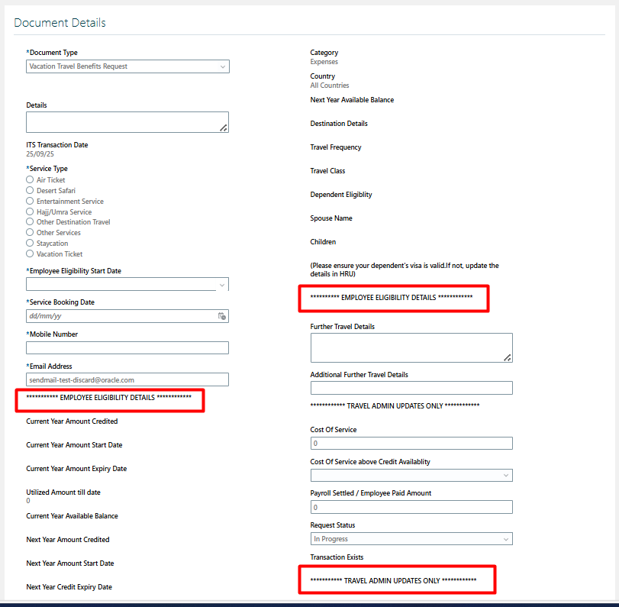
Task: Choose the Staycation radio button
Action: click(30, 243)
